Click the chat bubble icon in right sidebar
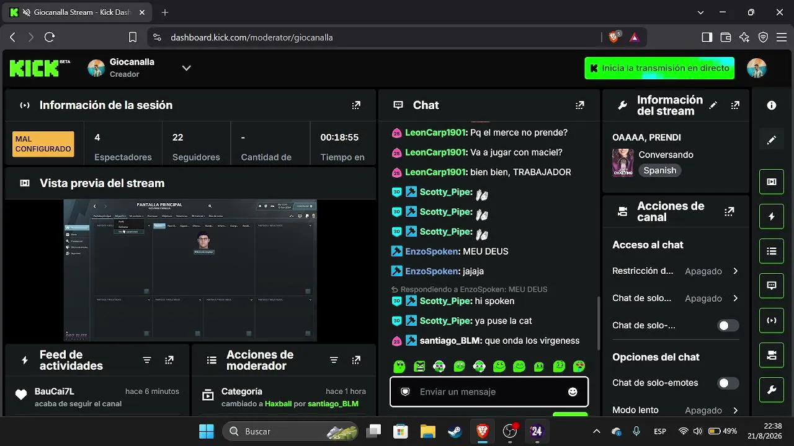 (x=772, y=286)
